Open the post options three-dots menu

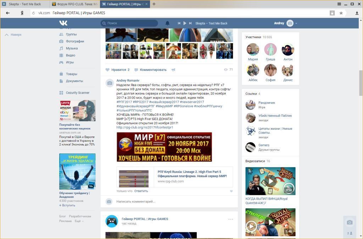click(230, 219)
